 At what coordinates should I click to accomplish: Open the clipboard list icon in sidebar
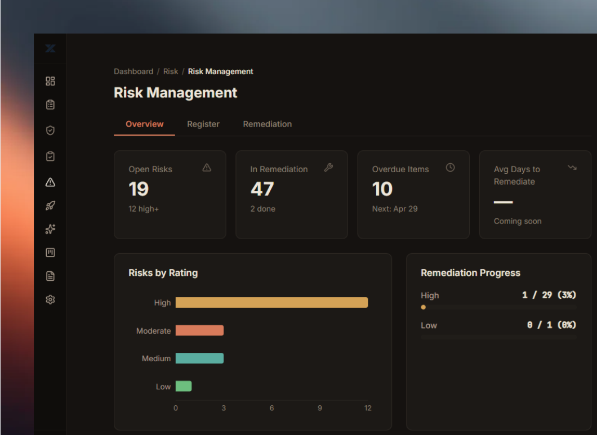[50, 105]
